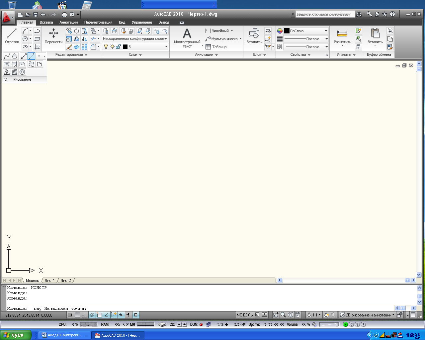Expand the Свойства panel
Viewport: 425px width, 340px height.
click(x=300, y=54)
